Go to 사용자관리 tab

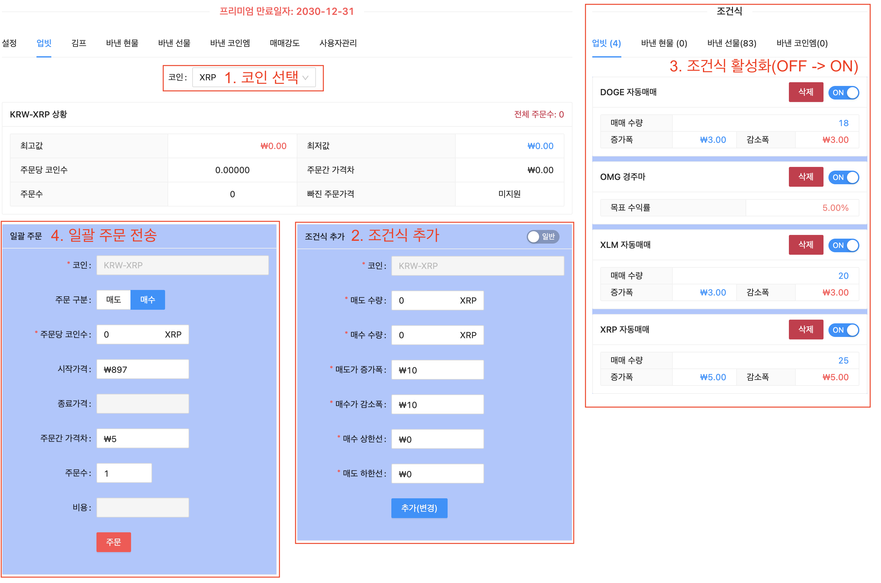[x=338, y=43]
